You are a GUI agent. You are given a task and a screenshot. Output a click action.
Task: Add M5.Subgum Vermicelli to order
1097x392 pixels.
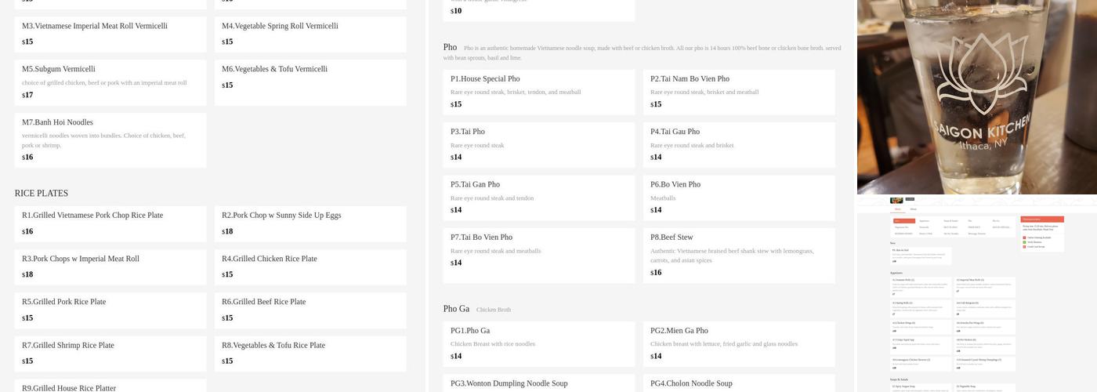click(x=110, y=82)
